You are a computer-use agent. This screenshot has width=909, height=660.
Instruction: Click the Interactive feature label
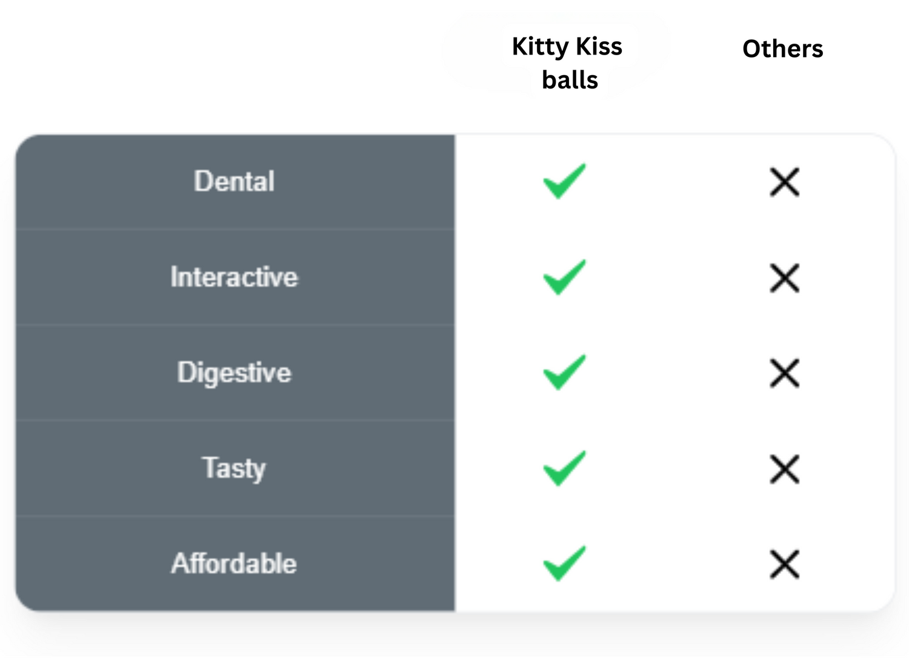[234, 277]
